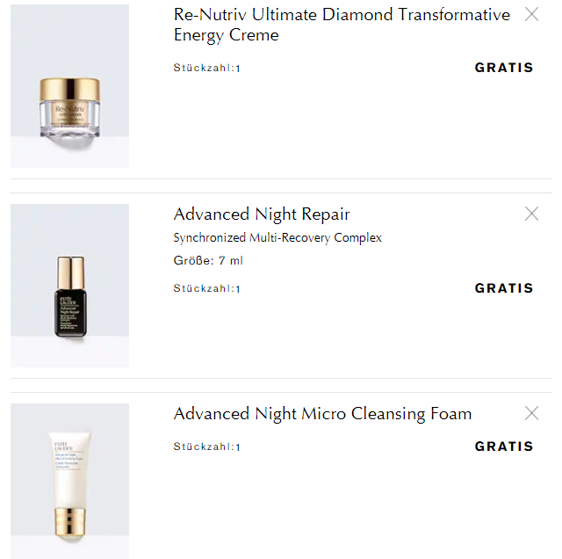Click the divider line beneath the Re-Nutriv item
562x559 pixels.
point(281,178)
